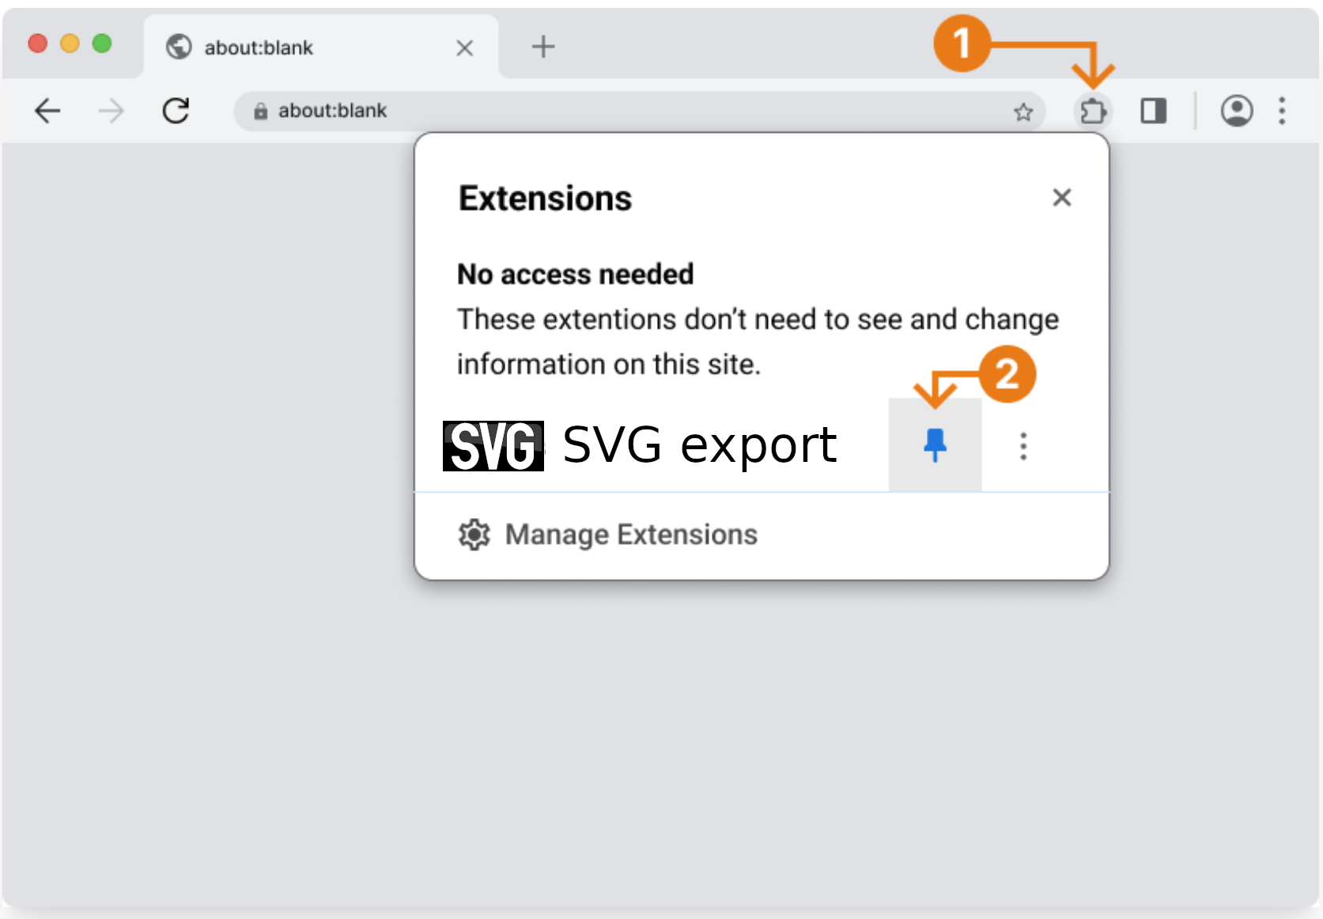Click the SVG export extension logo

493,446
